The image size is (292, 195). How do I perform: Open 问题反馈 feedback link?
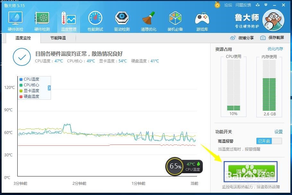243,5
